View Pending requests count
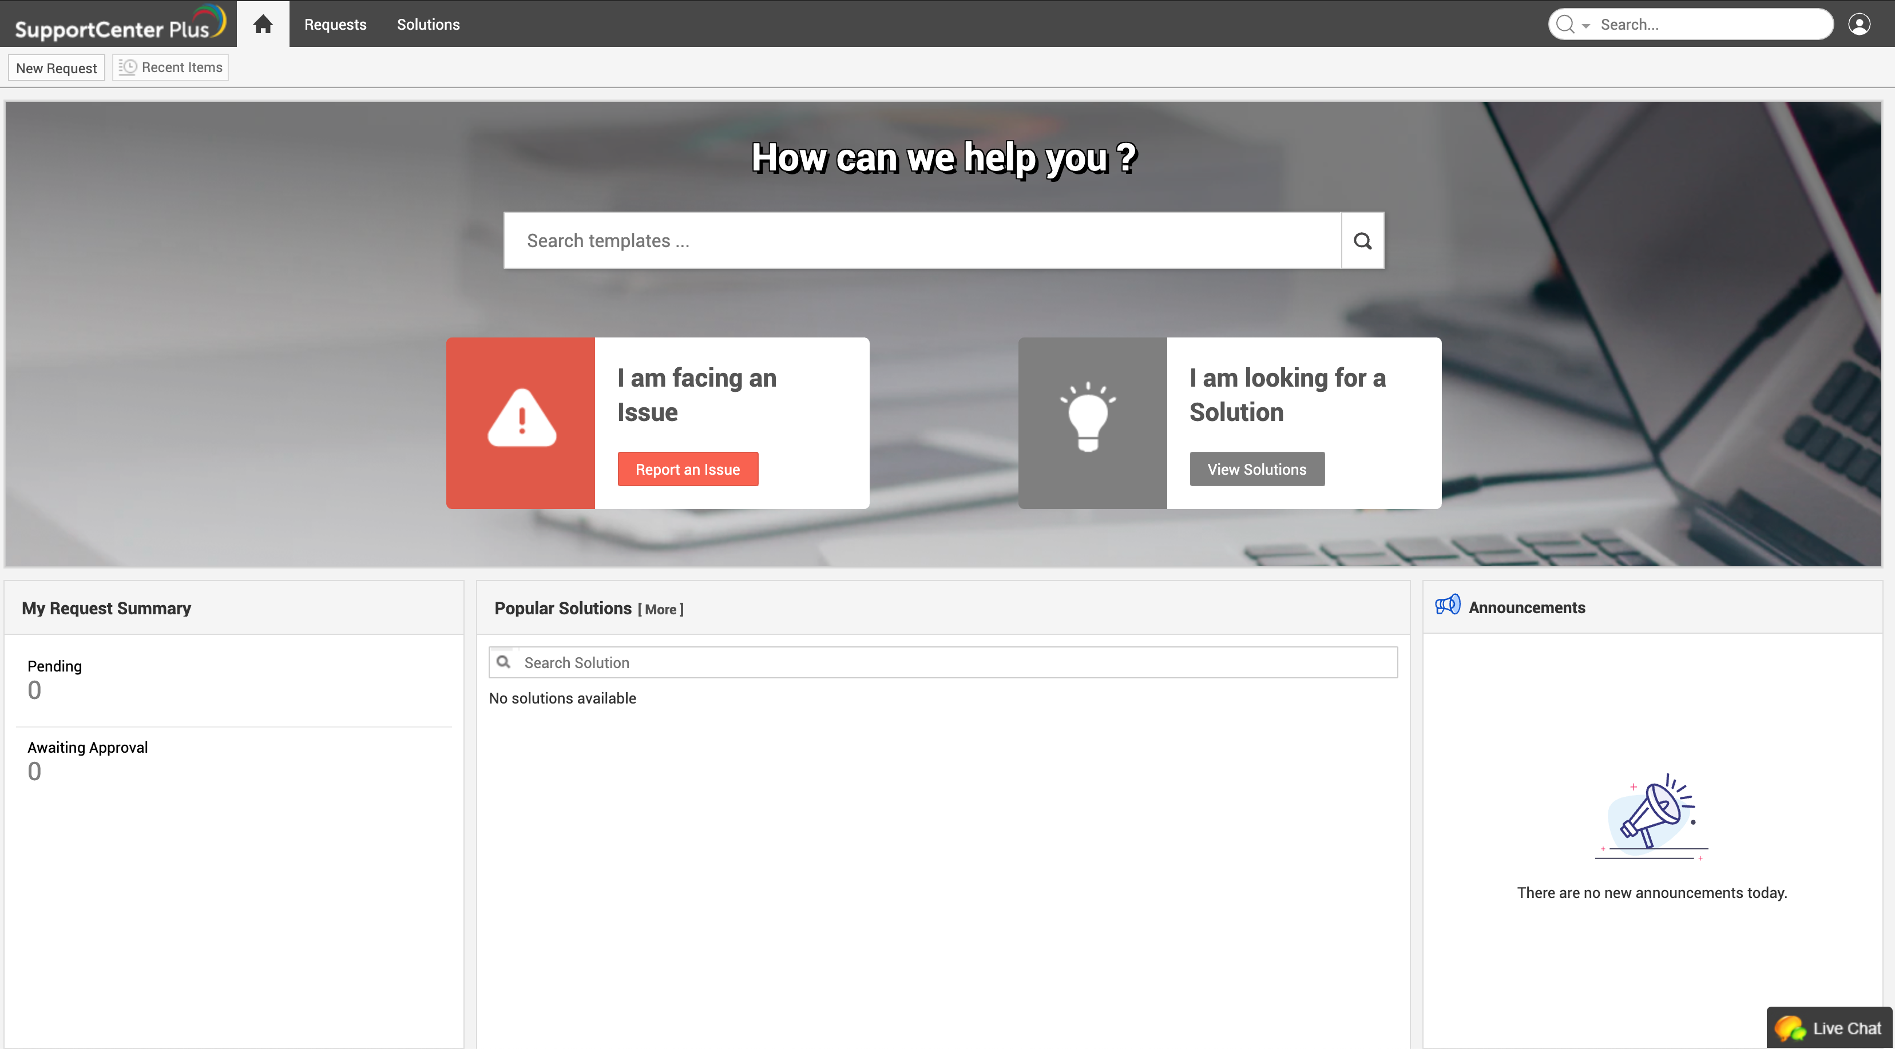This screenshot has height=1049, width=1895. pos(34,690)
